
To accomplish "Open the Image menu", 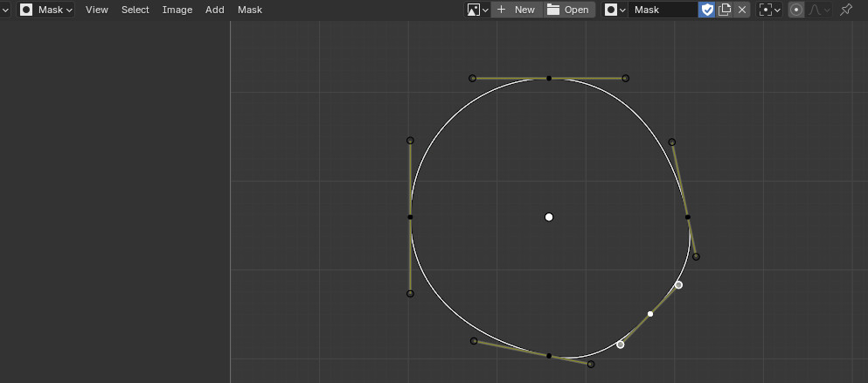I will [177, 10].
